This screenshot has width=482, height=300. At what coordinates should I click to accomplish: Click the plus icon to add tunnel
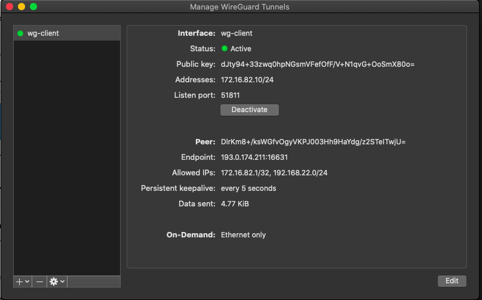[20, 281]
